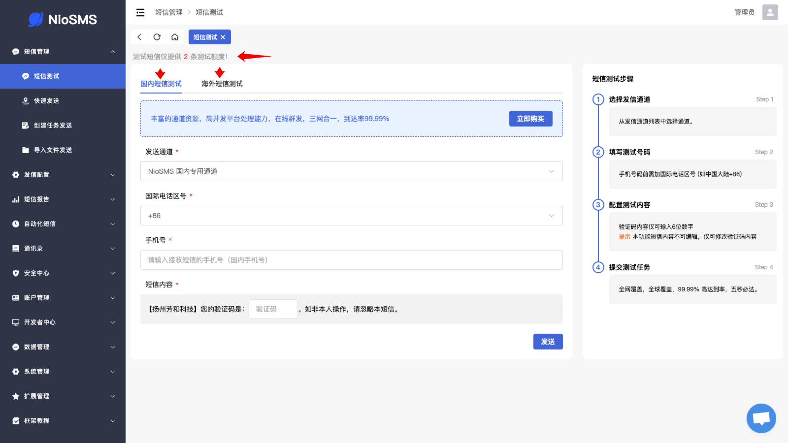Click the 导入文件发送 folder icon
Viewport: 788px width, 443px height.
pos(26,150)
